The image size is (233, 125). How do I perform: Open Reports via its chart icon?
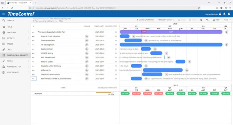(4, 38)
